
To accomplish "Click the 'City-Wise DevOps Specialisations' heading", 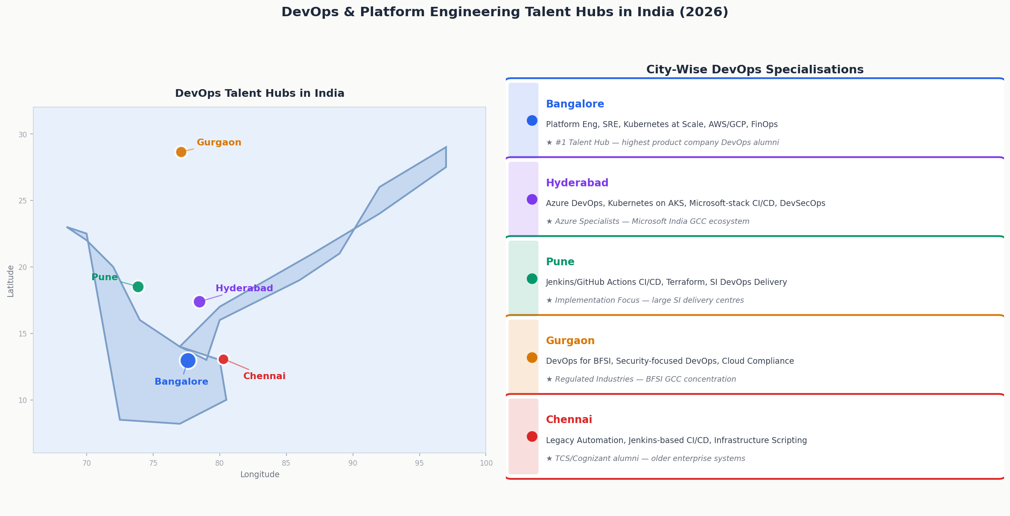I will coord(755,70).
